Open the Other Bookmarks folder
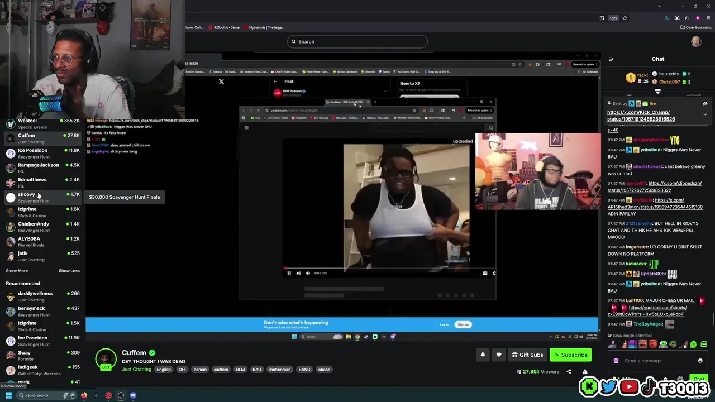This screenshot has height=402, width=715. [x=696, y=27]
